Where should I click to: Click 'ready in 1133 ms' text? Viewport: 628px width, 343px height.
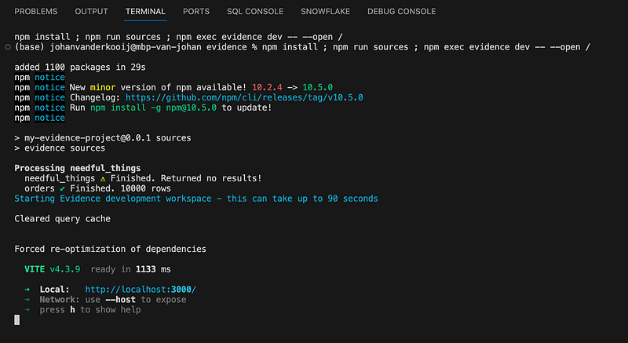(x=131, y=269)
